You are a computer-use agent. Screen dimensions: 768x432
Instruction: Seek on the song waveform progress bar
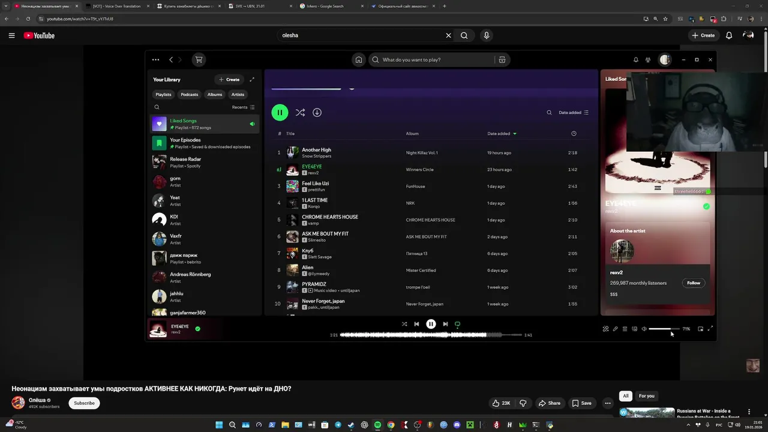pyautogui.click(x=431, y=335)
